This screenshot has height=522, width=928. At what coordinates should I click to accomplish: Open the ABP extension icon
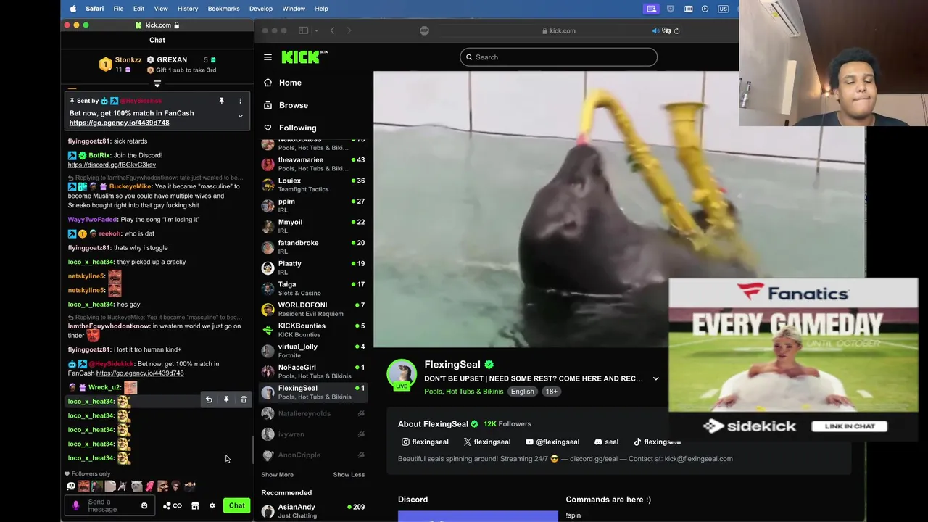tap(424, 30)
